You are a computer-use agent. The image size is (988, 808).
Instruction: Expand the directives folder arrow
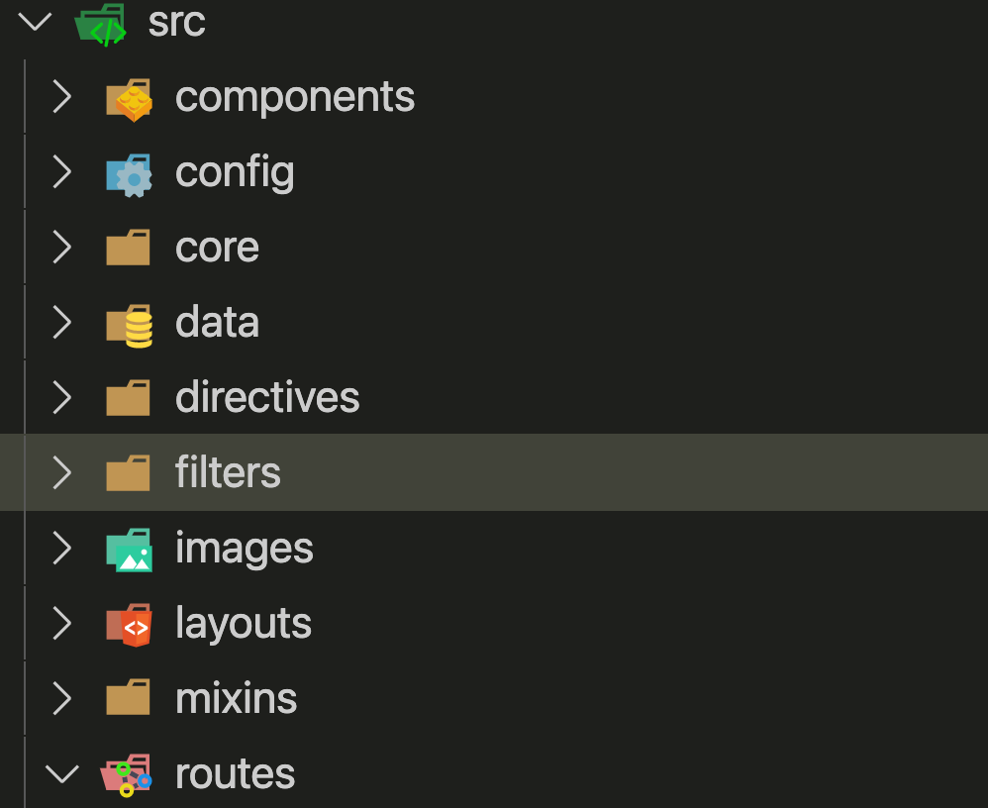coord(62,398)
